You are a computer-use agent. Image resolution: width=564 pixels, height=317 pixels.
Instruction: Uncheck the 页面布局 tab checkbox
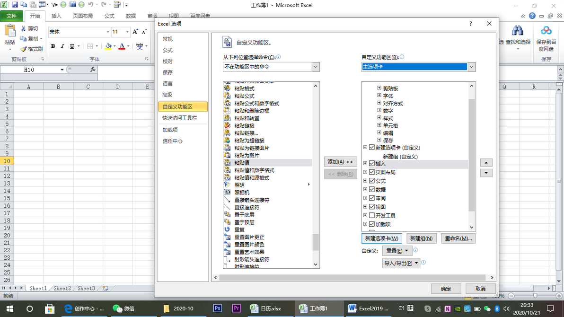[x=372, y=172]
